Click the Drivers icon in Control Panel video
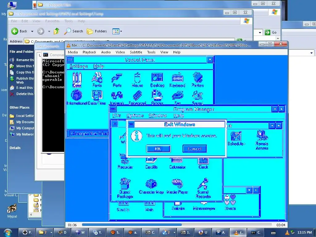This screenshot has height=237, width=316. coord(157,98)
